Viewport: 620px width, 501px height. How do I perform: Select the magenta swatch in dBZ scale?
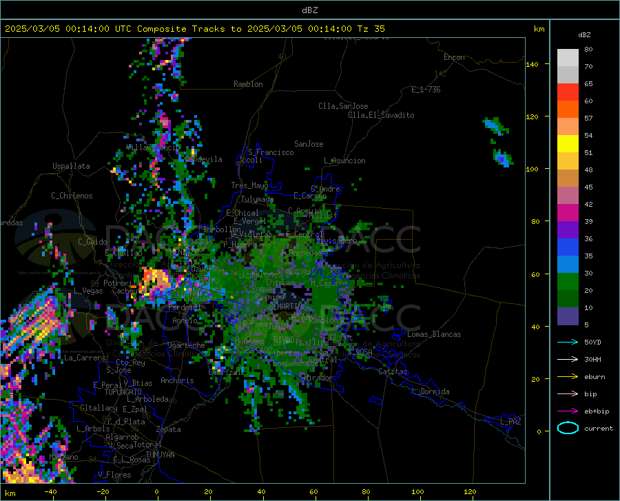coord(568,213)
